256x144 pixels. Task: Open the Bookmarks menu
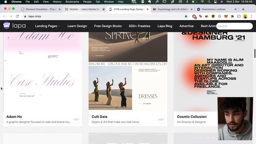[72, 2]
